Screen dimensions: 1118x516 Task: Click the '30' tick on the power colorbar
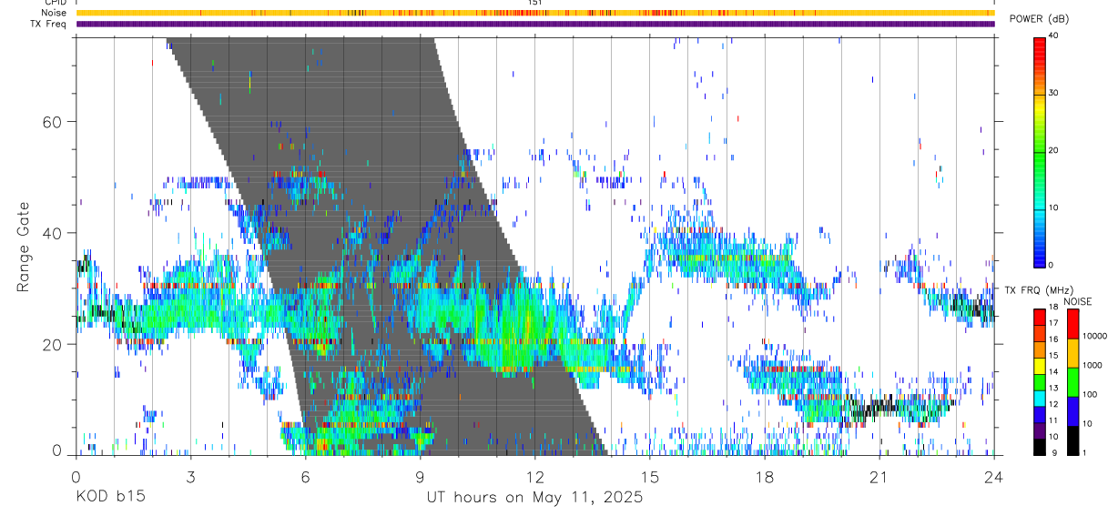1053,94
